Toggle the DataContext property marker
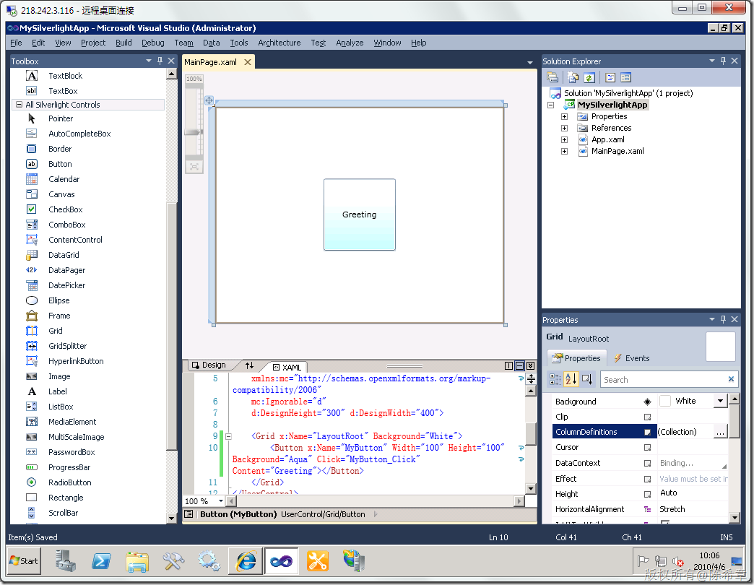 click(x=647, y=464)
